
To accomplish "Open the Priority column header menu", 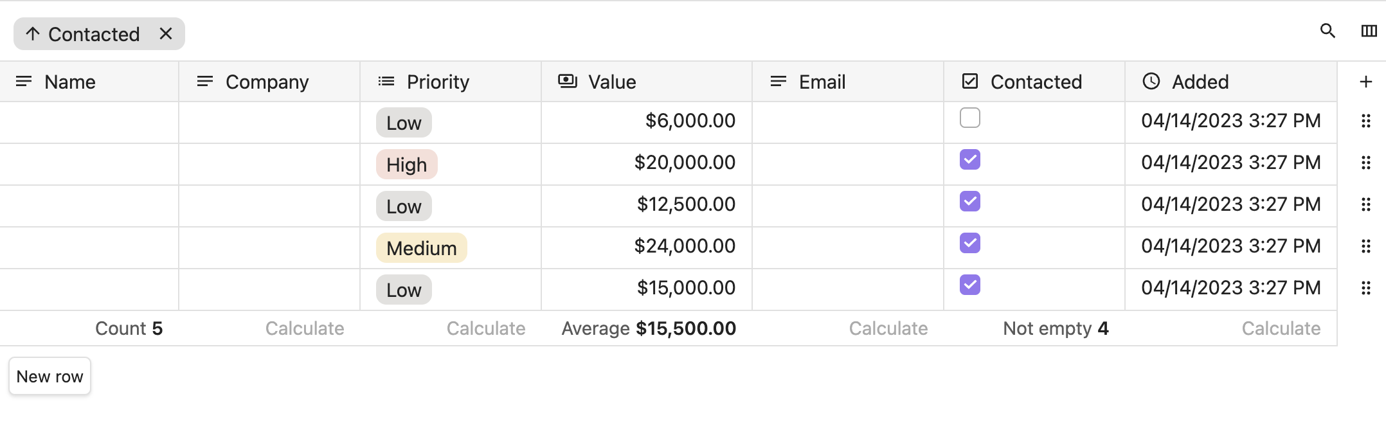I will (x=437, y=82).
